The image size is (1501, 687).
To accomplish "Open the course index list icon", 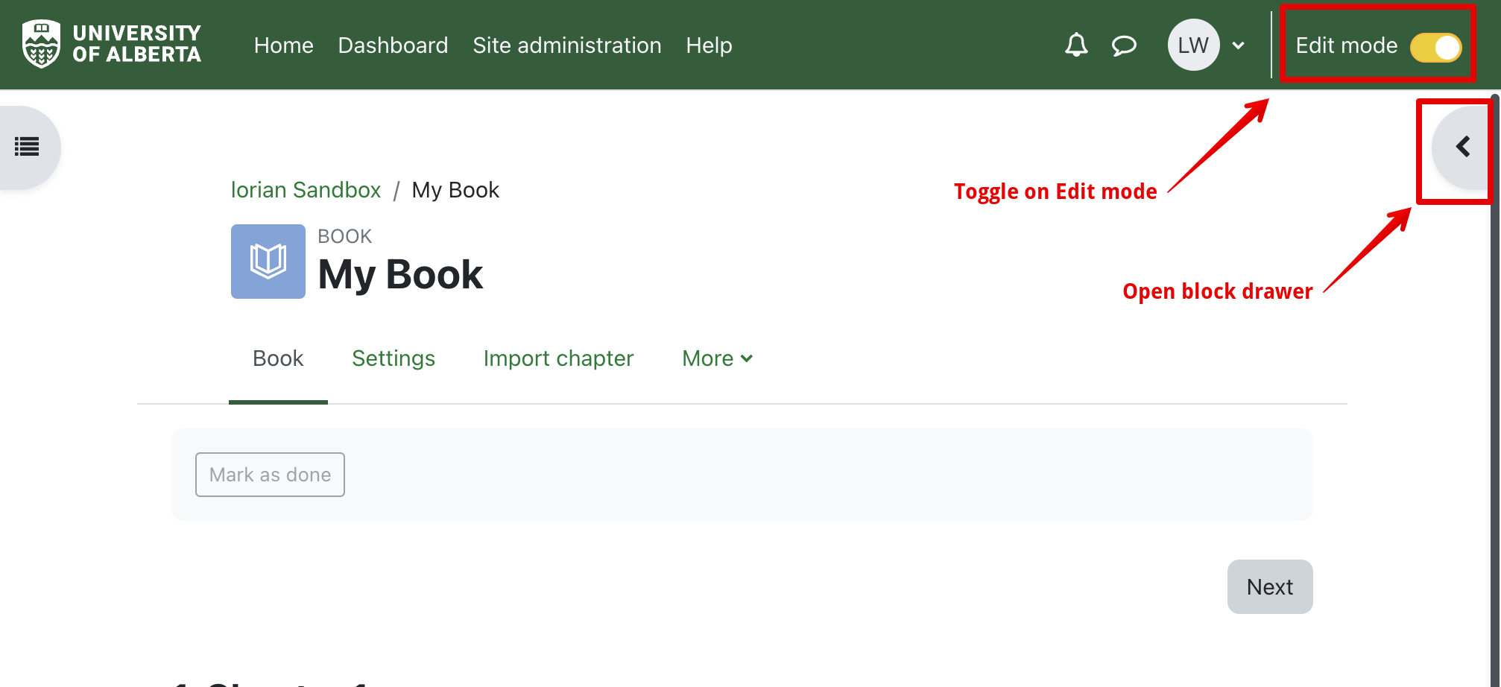I will click(x=28, y=147).
